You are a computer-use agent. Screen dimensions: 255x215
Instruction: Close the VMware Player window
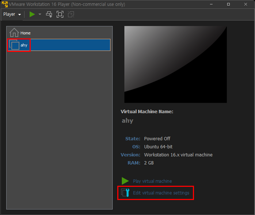click(246, 4)
